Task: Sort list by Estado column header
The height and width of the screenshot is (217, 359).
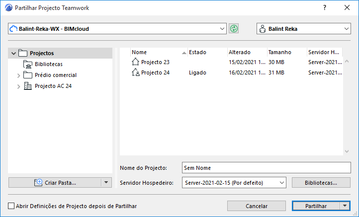Action: point(207,52)
